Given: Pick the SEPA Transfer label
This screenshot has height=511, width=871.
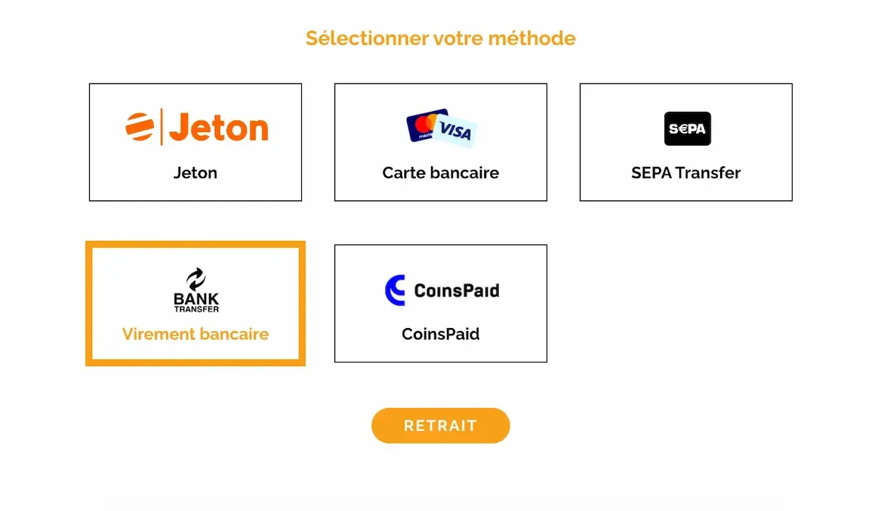Looking at the screenshot, I should (x=686, y=173).
